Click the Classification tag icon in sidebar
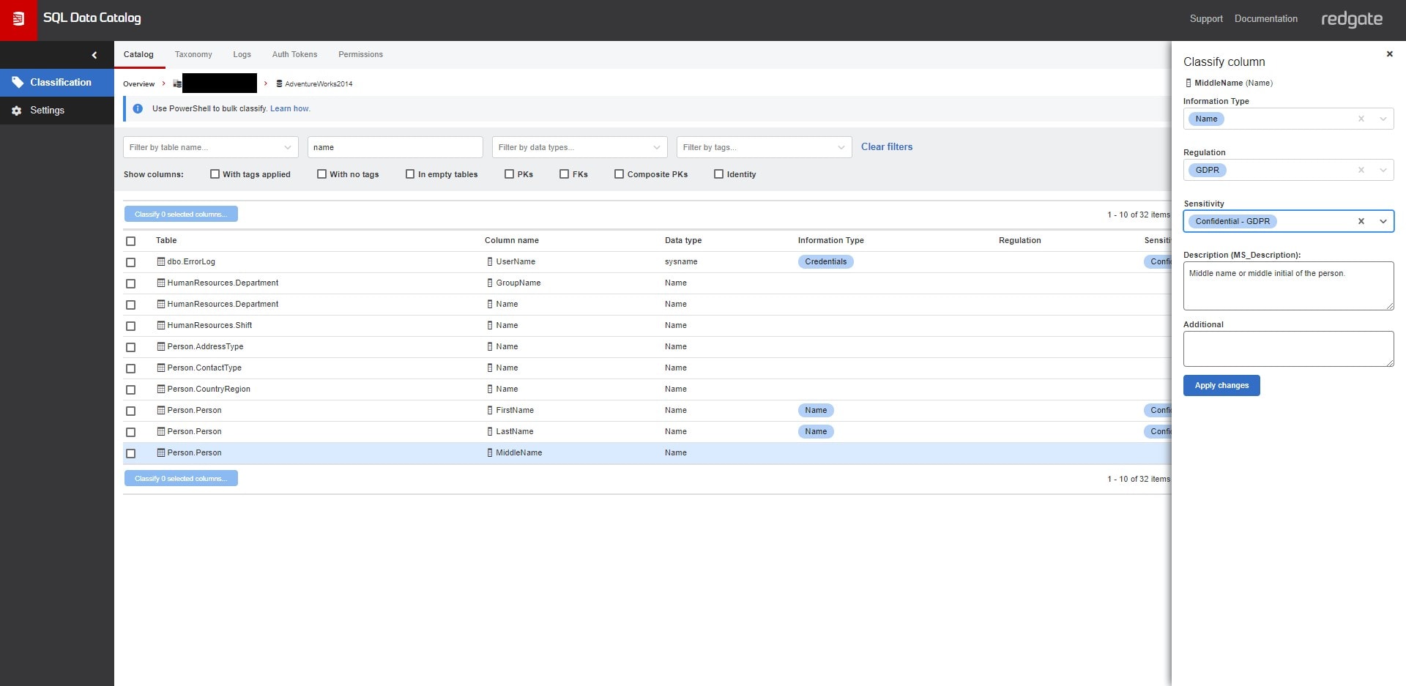 (17, 83)
